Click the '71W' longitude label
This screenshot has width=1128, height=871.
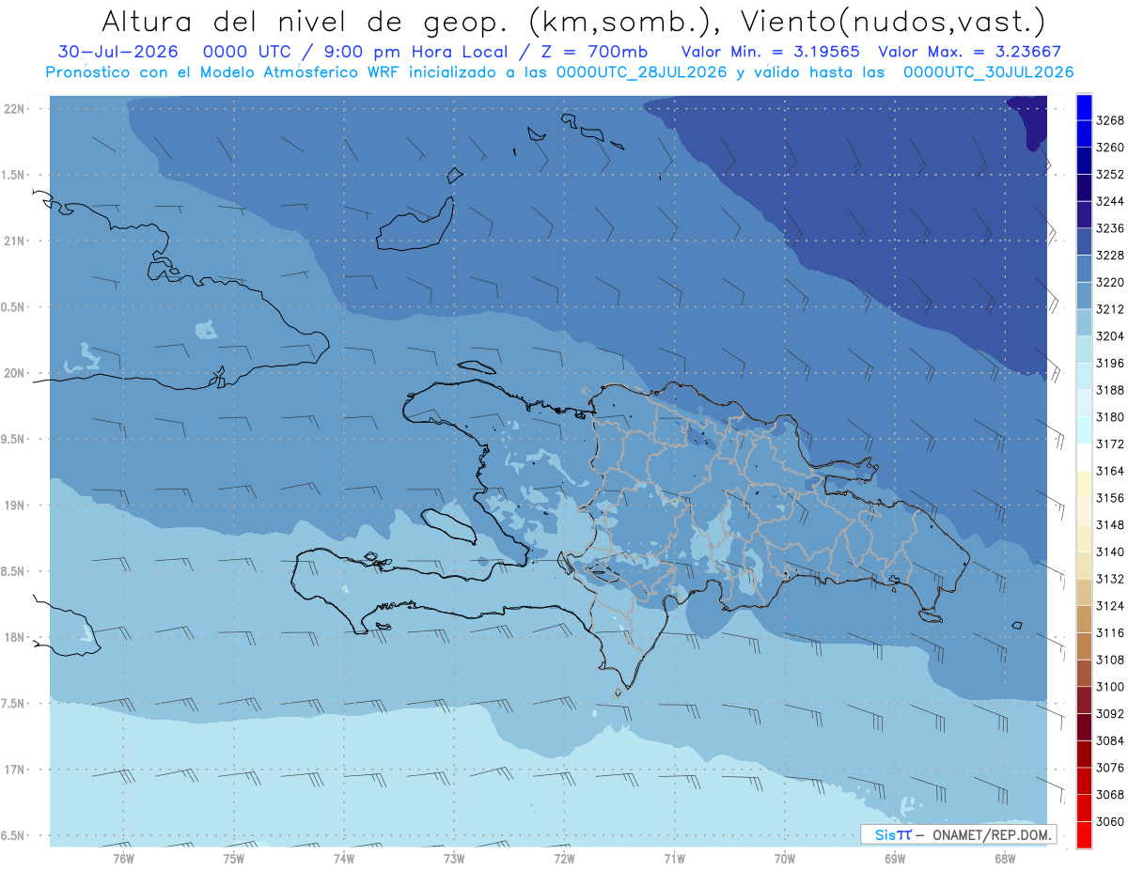[674, 858]
